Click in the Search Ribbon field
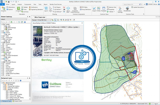This screenshot has width=160, height=105. click(131, 4)
